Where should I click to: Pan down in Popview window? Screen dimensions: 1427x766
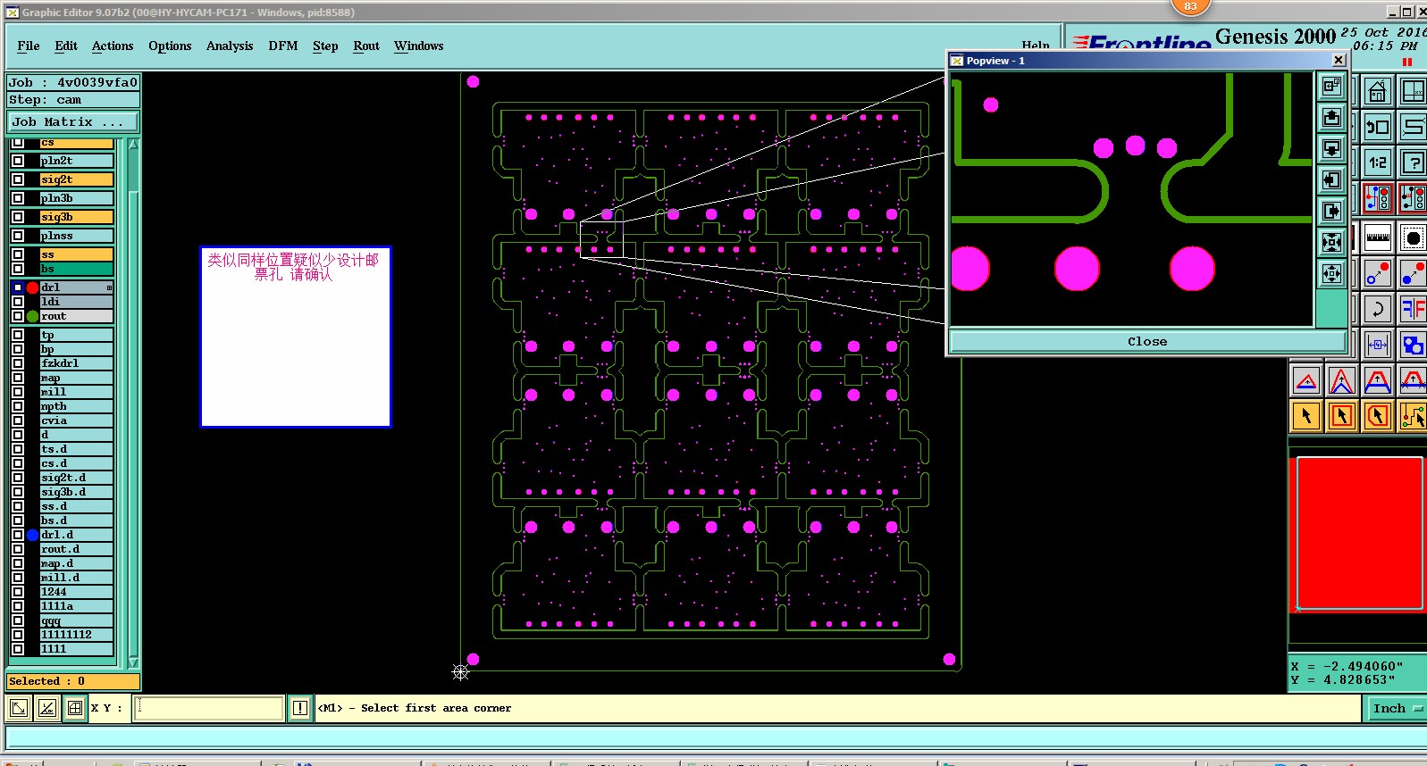[x=1331, y=148]
